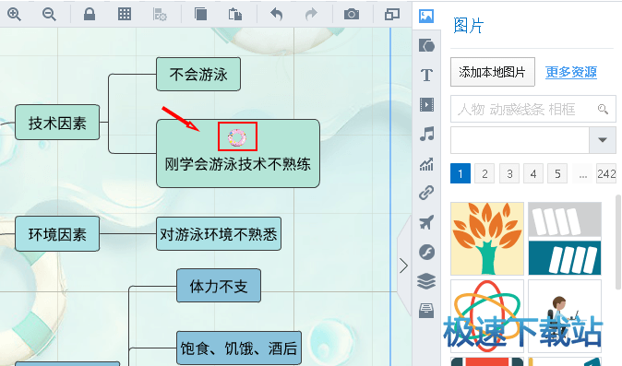The height and width of the screenshot is (366, 622).
Task: Open the chart panel icon
Action: pyautogui.click(x=426, y=163)
